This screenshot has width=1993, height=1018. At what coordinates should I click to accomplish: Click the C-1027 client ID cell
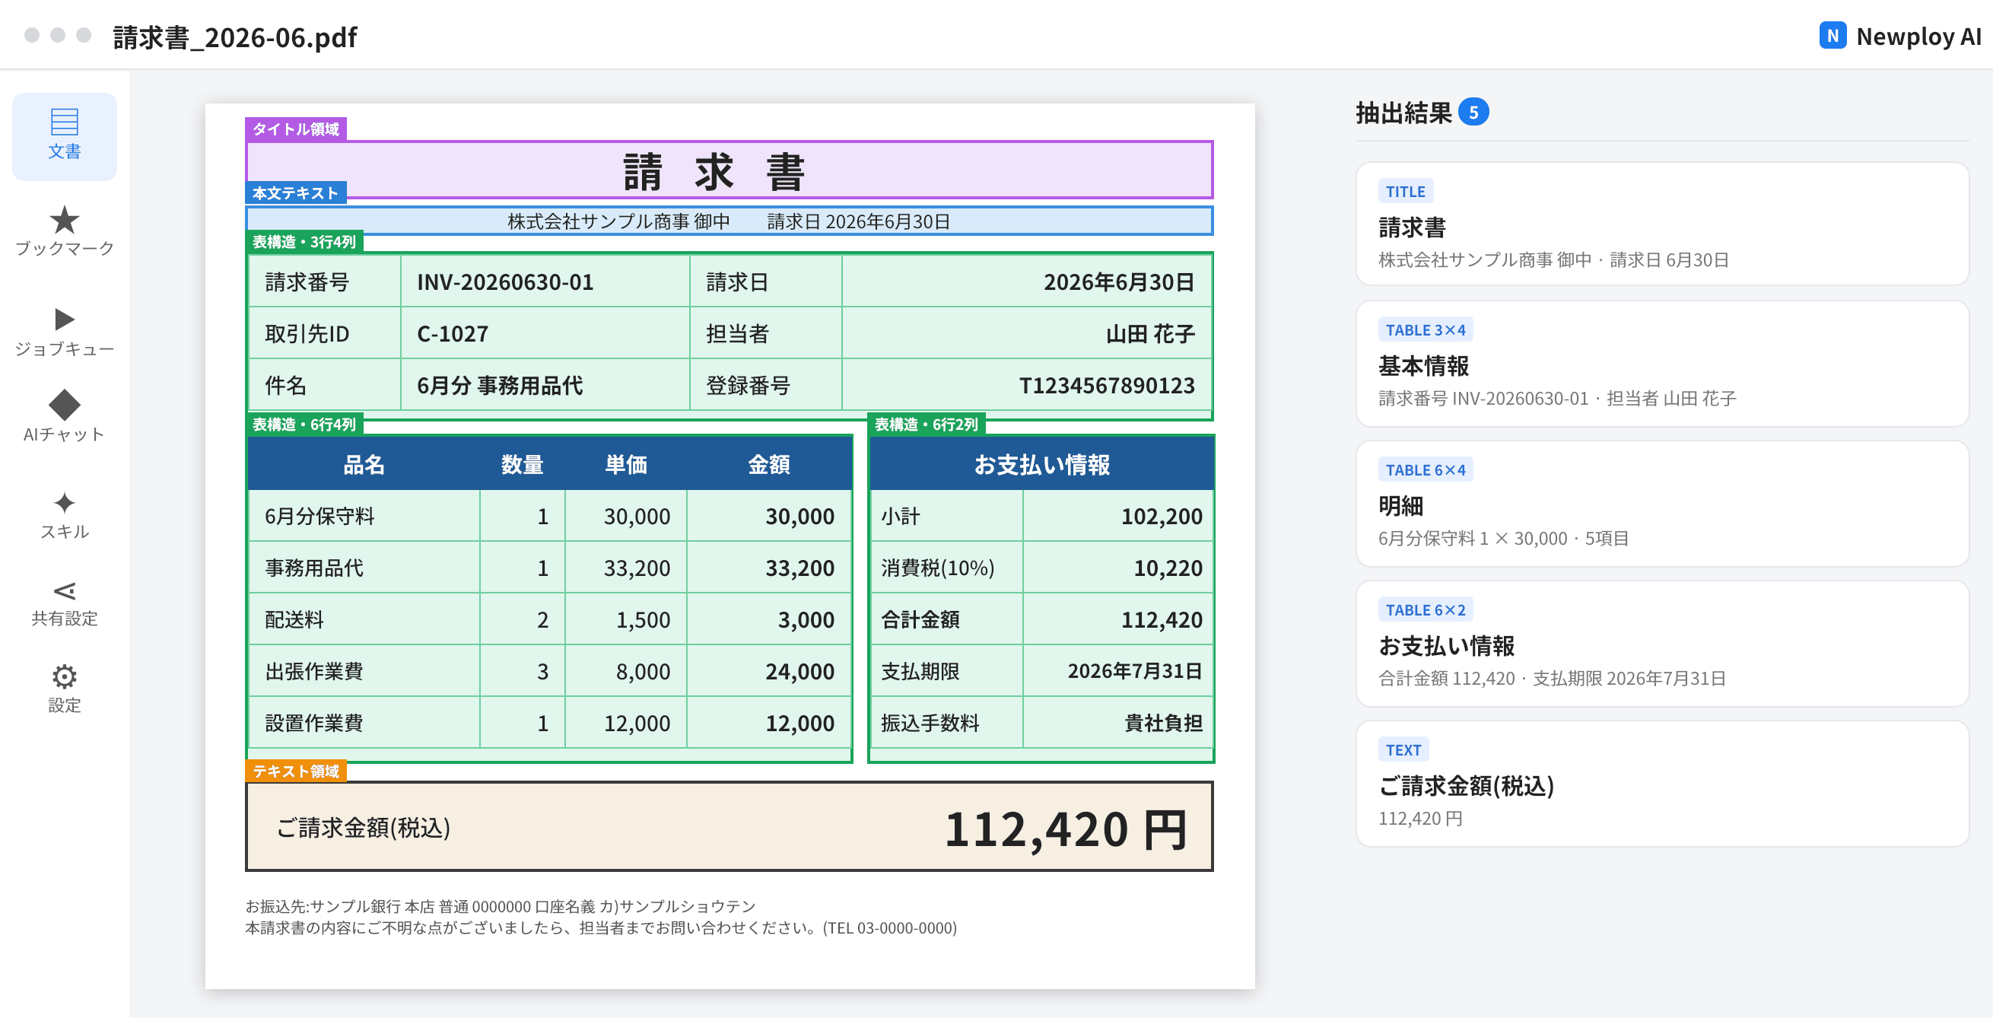(545, 333)
